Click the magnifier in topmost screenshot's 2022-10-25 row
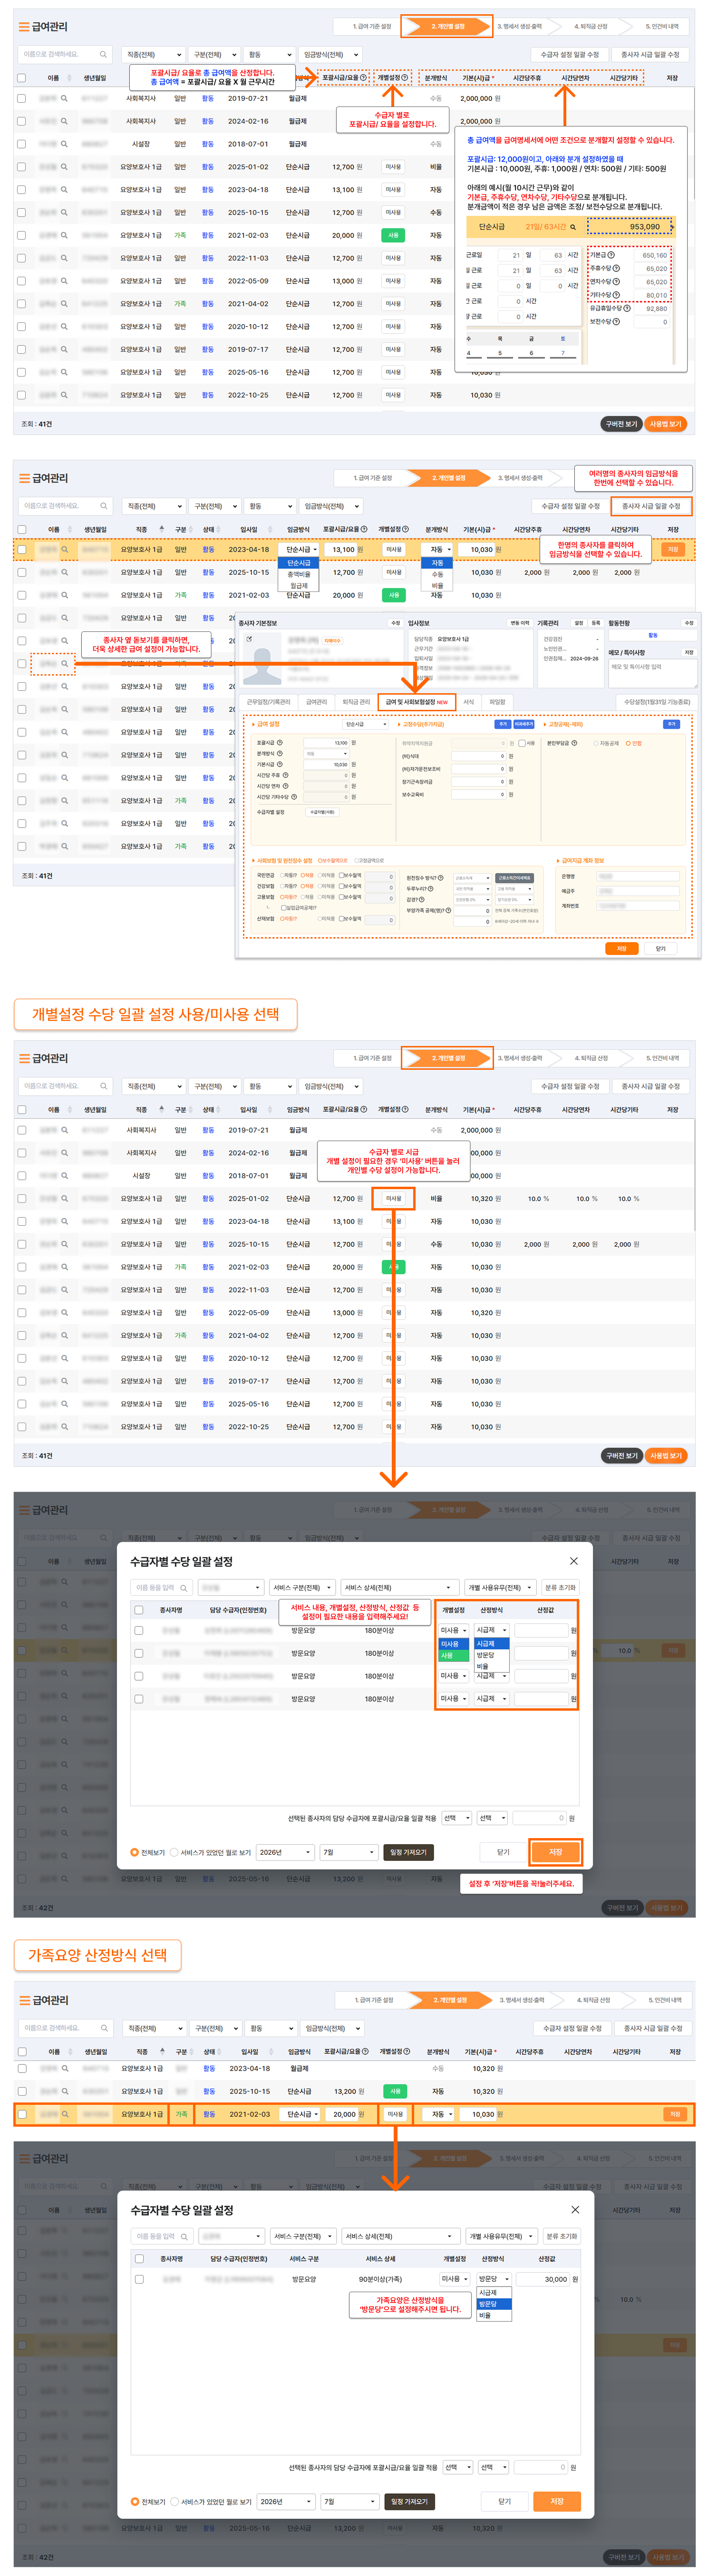This screenshot has width=708, height=2576. (x=65, y=395)
